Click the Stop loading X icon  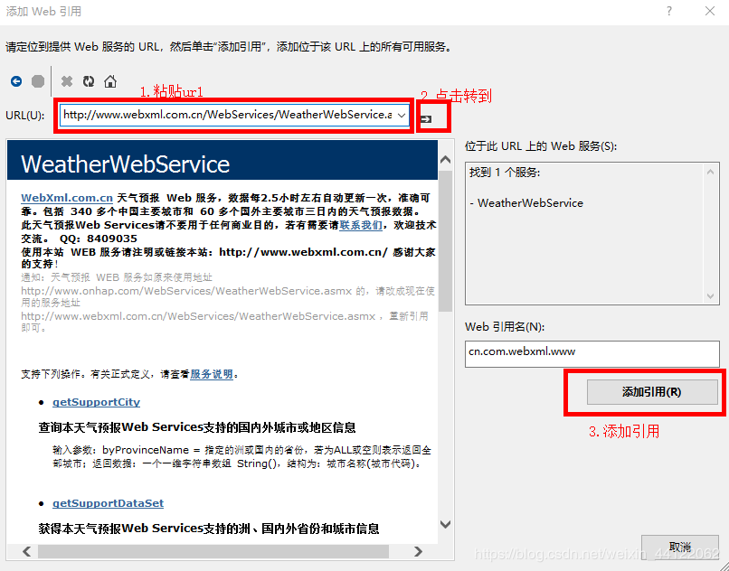click(x=67, y=81)
